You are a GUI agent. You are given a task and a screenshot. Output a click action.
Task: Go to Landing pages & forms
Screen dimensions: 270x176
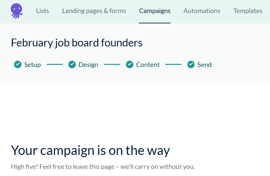pos(94,11)
